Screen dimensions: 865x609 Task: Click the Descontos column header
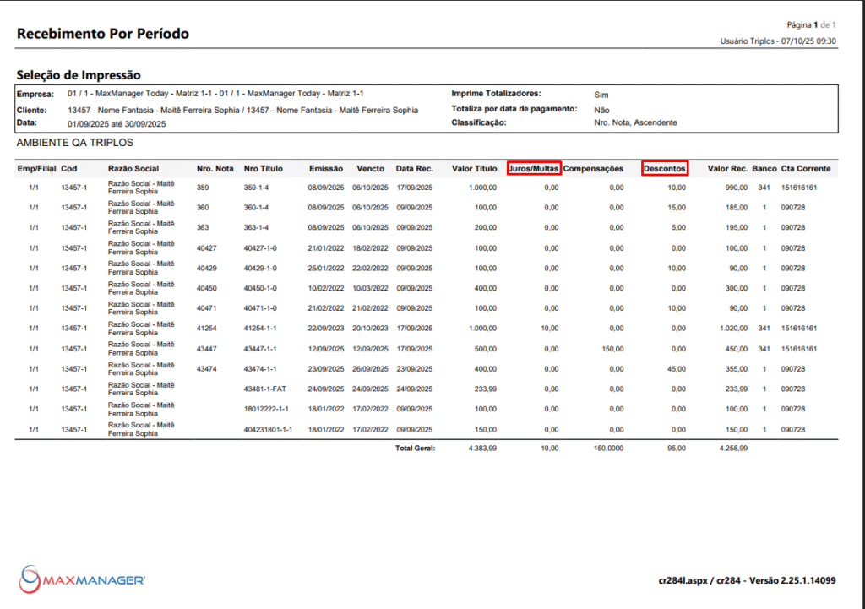664,169
